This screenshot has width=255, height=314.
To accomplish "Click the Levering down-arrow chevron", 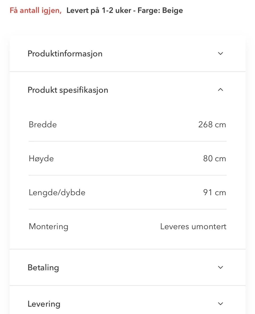I will point(220,304).
